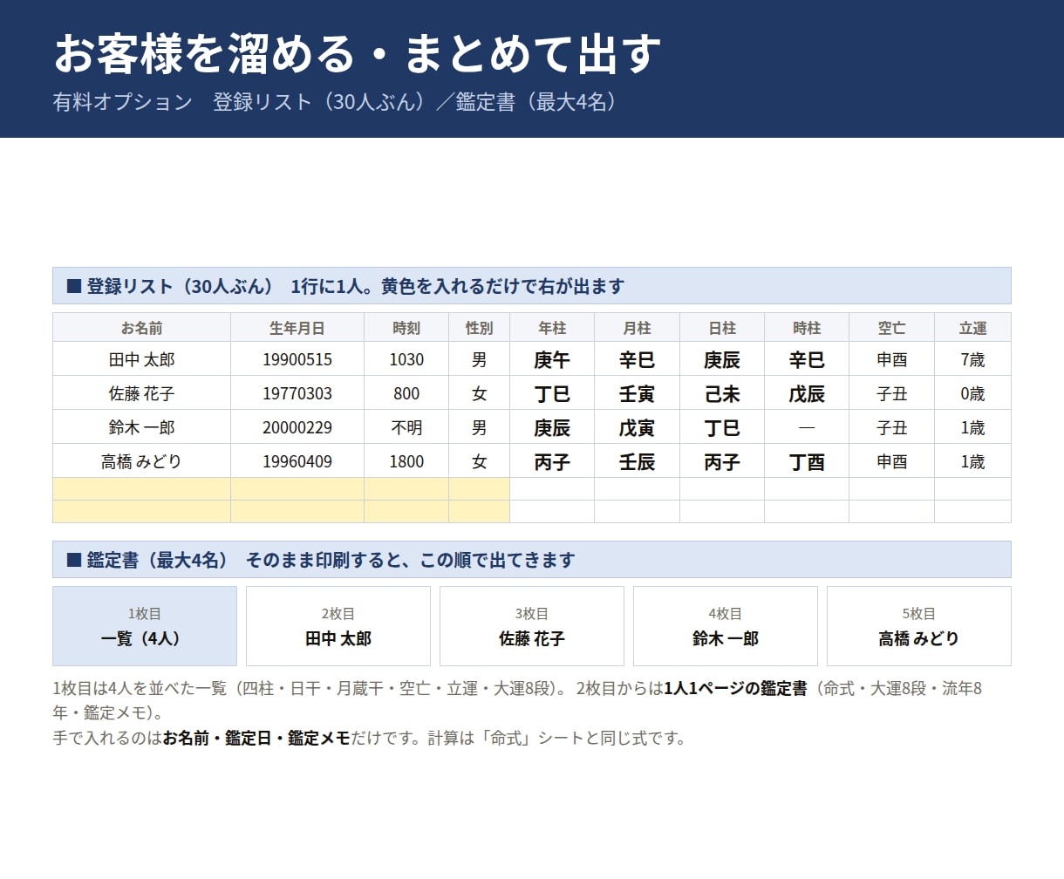Select the name cell 鈴木 一郎 in list
The height and width of the screenshot is (879, 1064).
[142, 427]
